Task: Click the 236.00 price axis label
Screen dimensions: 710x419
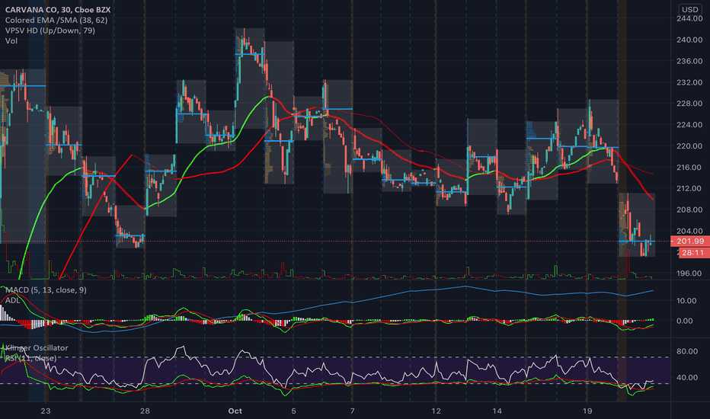Action: pyautogui.click(x=689, y=61)
